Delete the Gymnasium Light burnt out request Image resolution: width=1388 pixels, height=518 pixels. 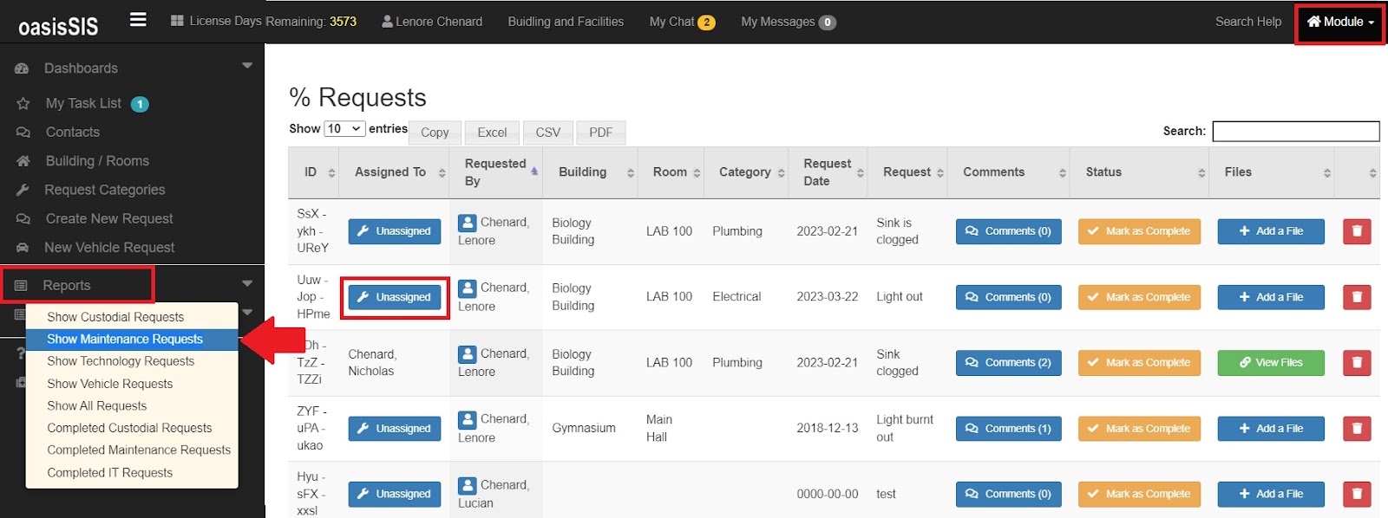point(1357,429)
